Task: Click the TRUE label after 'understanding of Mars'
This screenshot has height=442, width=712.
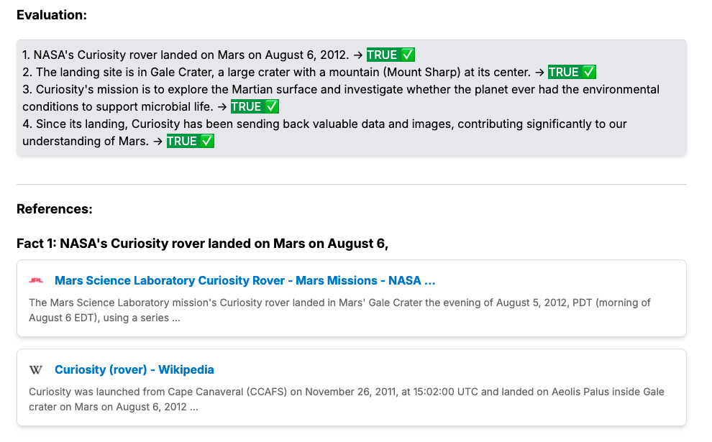Action: [x=182, y=141]
